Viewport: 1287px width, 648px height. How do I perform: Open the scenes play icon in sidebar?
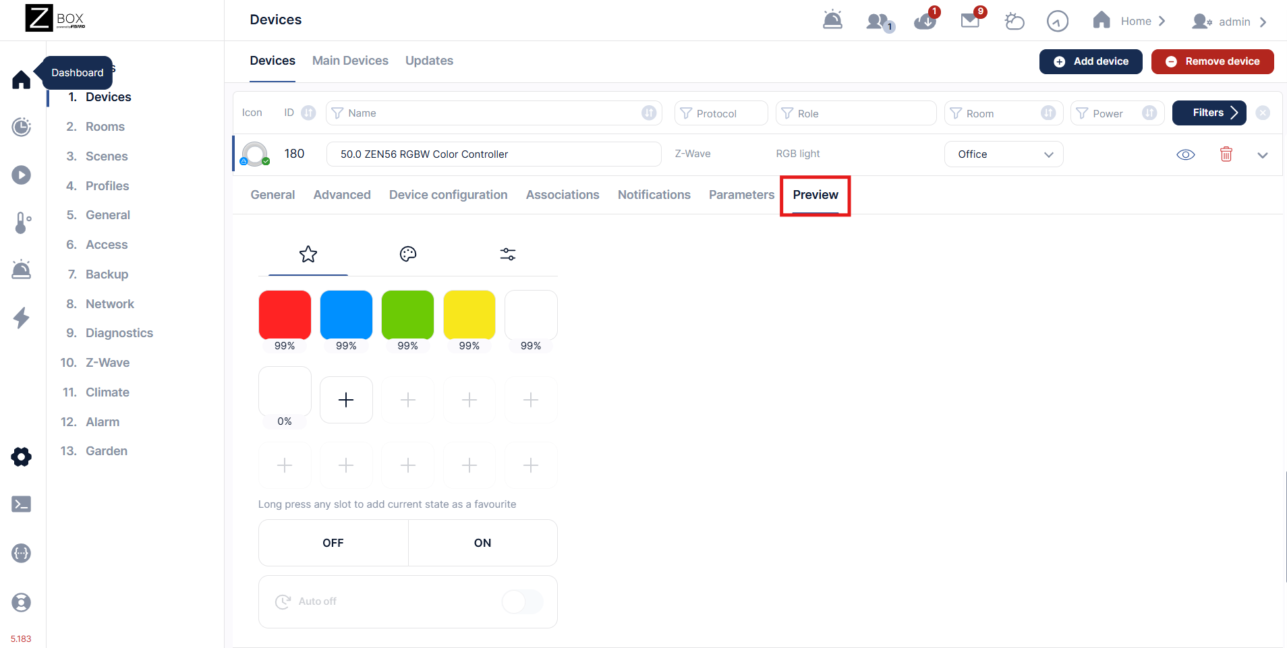tap(22, 175)
